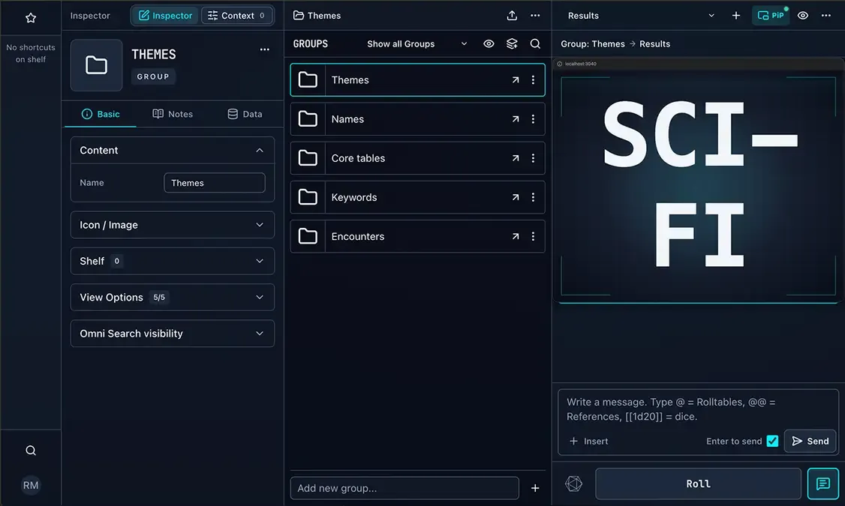Open the Themes row kebab menu
The height and width of the screenshot is (506, 845).
(x=533, y=79)
